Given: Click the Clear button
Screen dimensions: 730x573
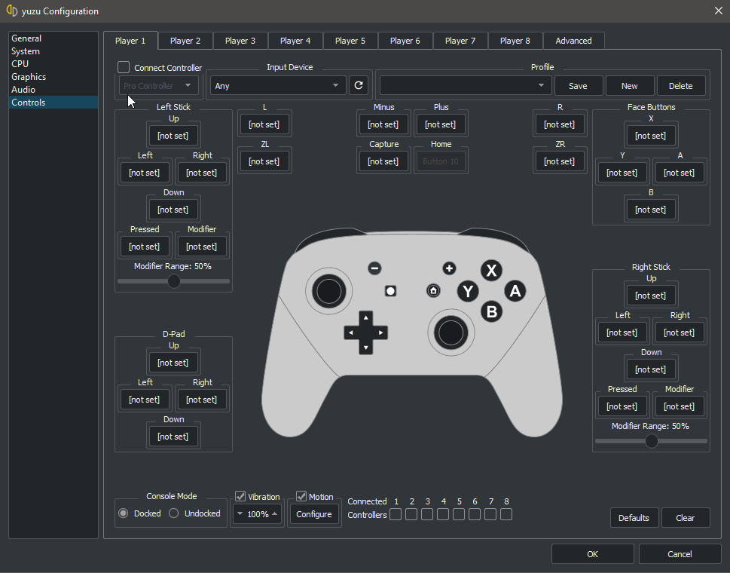Looking at the screenshot, I should point(686,517).
